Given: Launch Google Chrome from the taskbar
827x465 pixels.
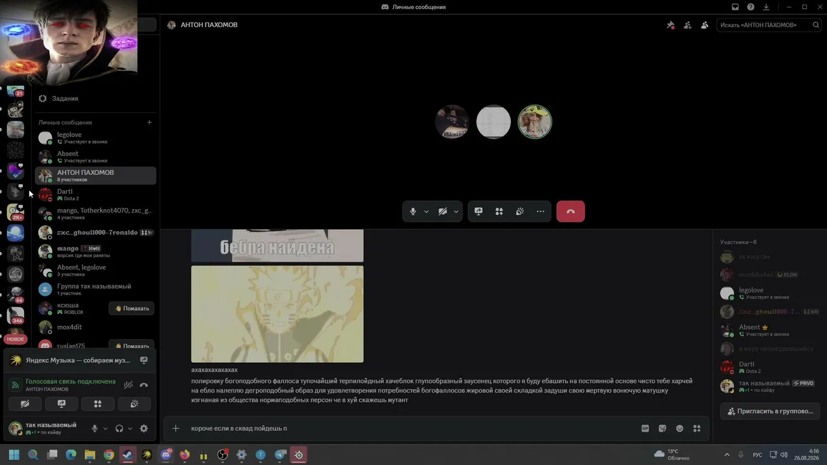Looking at the screenshot, I should click(109, 455).
